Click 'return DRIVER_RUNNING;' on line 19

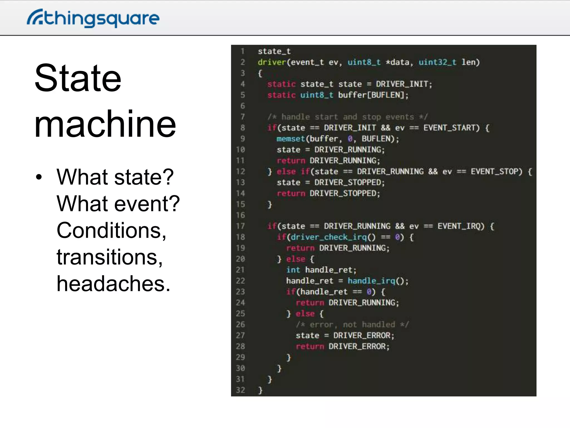click(x=338, y=248)
